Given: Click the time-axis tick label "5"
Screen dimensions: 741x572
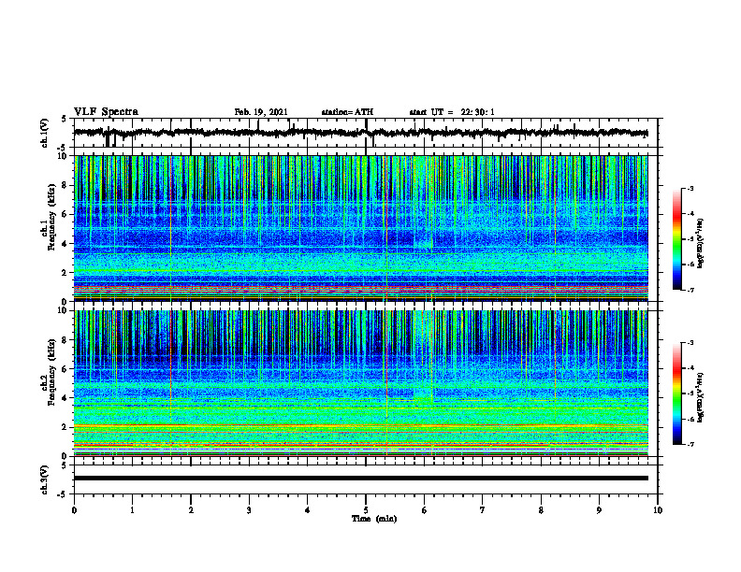Looking at the screenshot, I should tap(366, 510).
